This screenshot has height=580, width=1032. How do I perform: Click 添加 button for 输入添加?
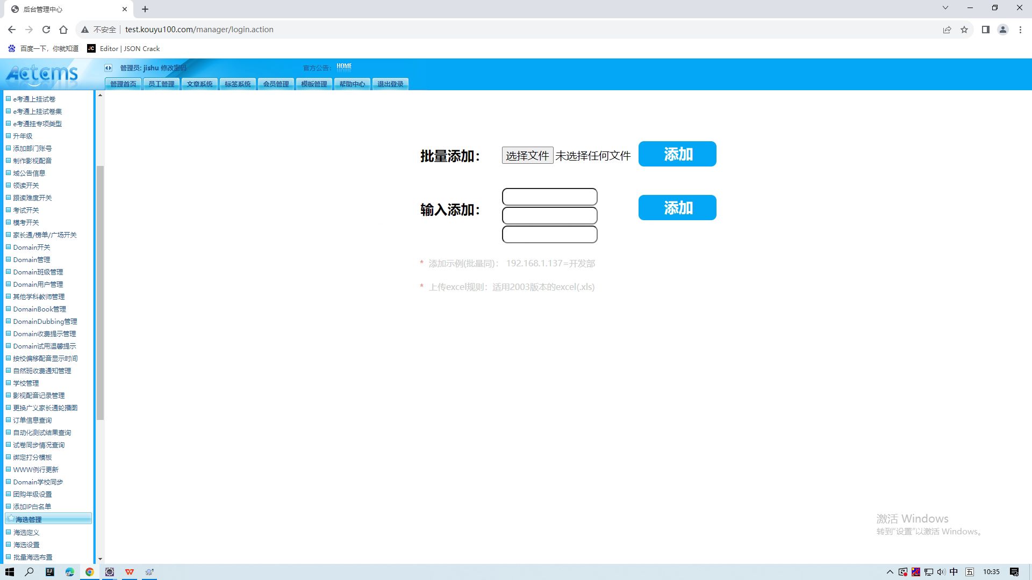point(677,208)
